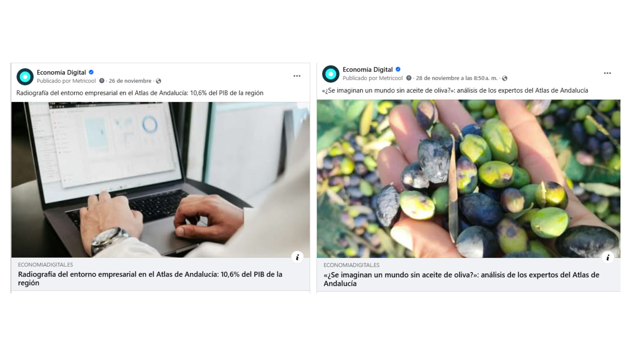Viewport: 633px width, 356px height.
Task: Click the 28 de noviembre a las 8:50 timestamp
Action: [457, 78]
